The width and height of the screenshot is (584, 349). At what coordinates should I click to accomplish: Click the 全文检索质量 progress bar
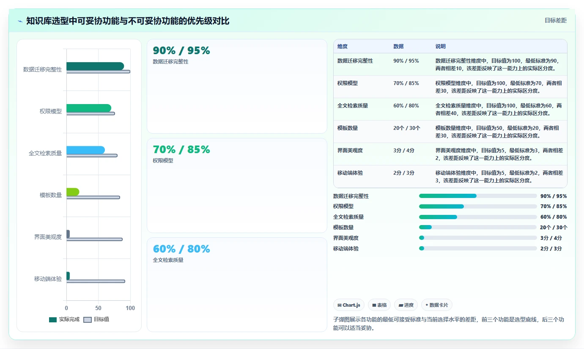(478, 217)
